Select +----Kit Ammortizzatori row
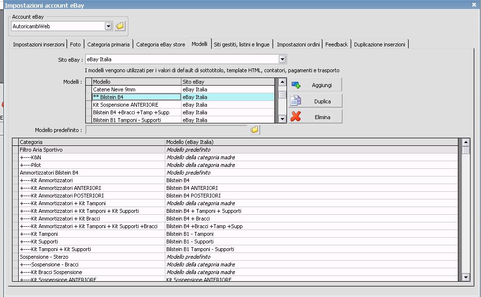481x297 pixels. 235,180
